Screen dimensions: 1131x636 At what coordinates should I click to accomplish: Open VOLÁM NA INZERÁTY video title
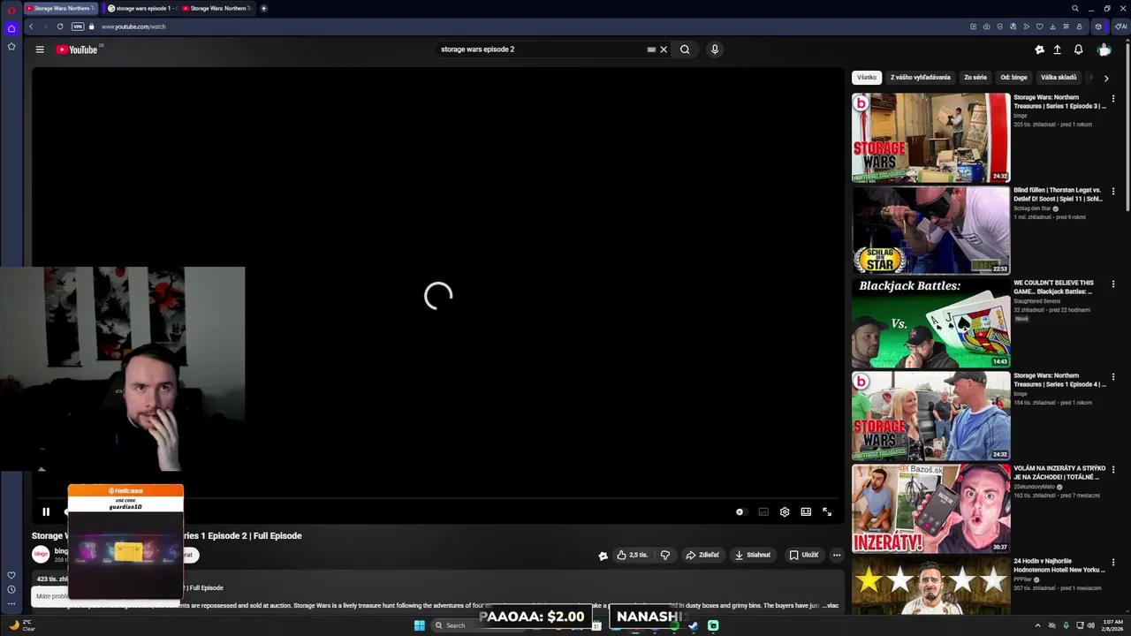1059,473
